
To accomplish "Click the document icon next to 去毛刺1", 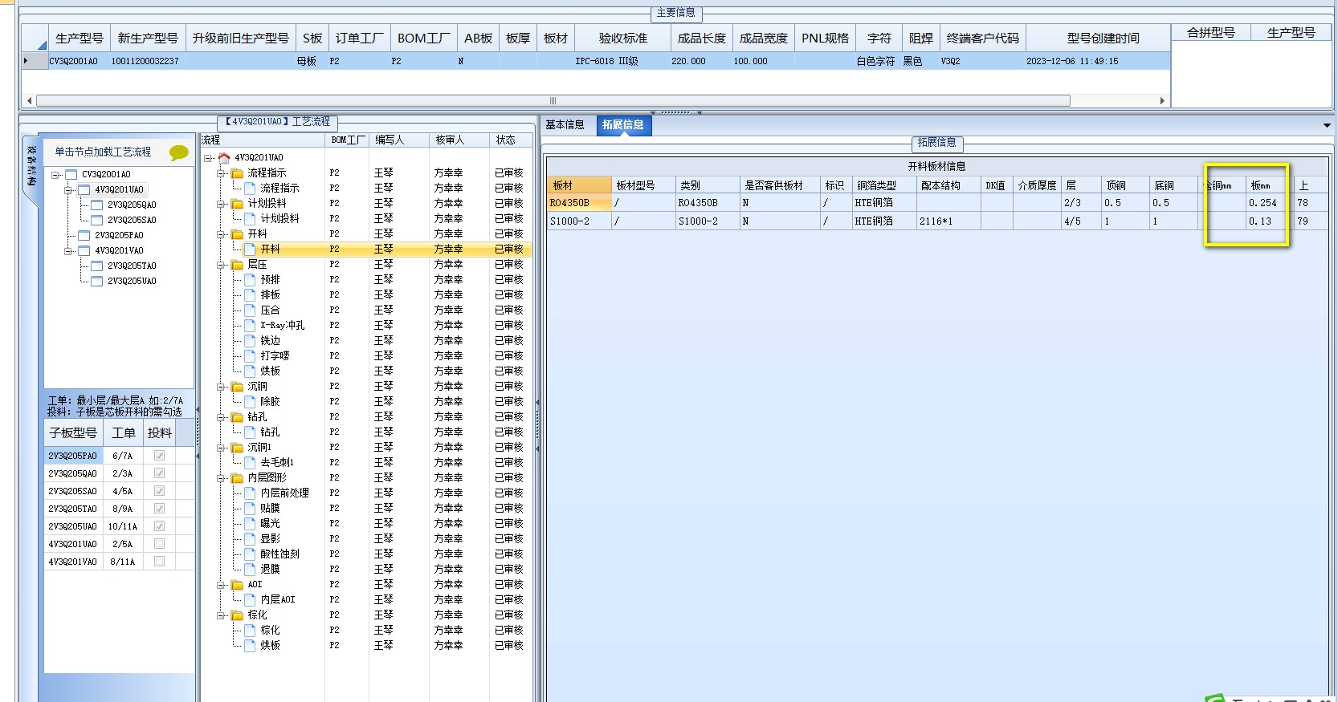I will tap(250, 463).
